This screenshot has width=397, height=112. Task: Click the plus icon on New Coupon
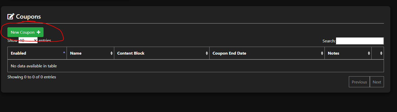point(38,32)
